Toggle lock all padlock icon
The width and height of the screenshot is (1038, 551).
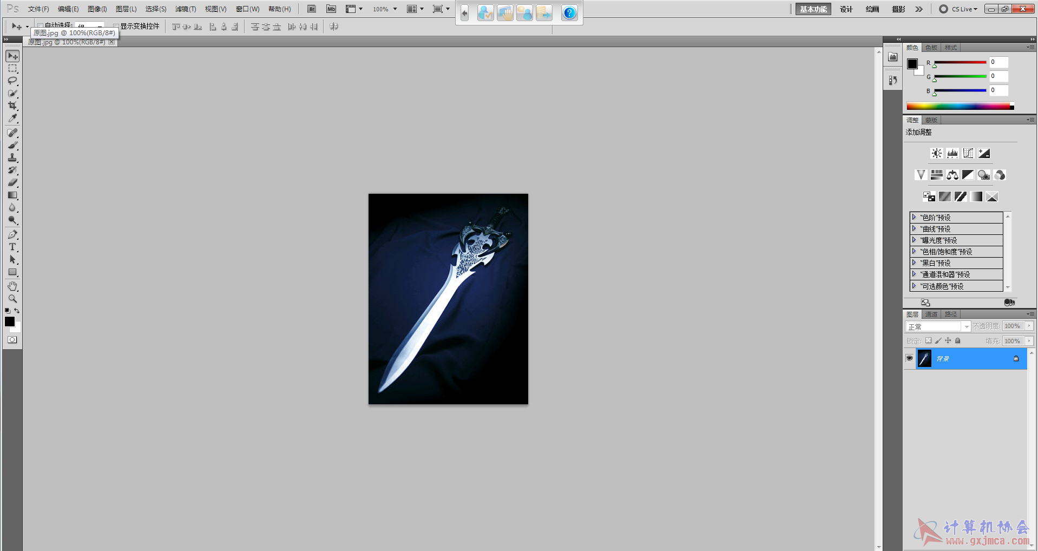click(x=957, y=340)
